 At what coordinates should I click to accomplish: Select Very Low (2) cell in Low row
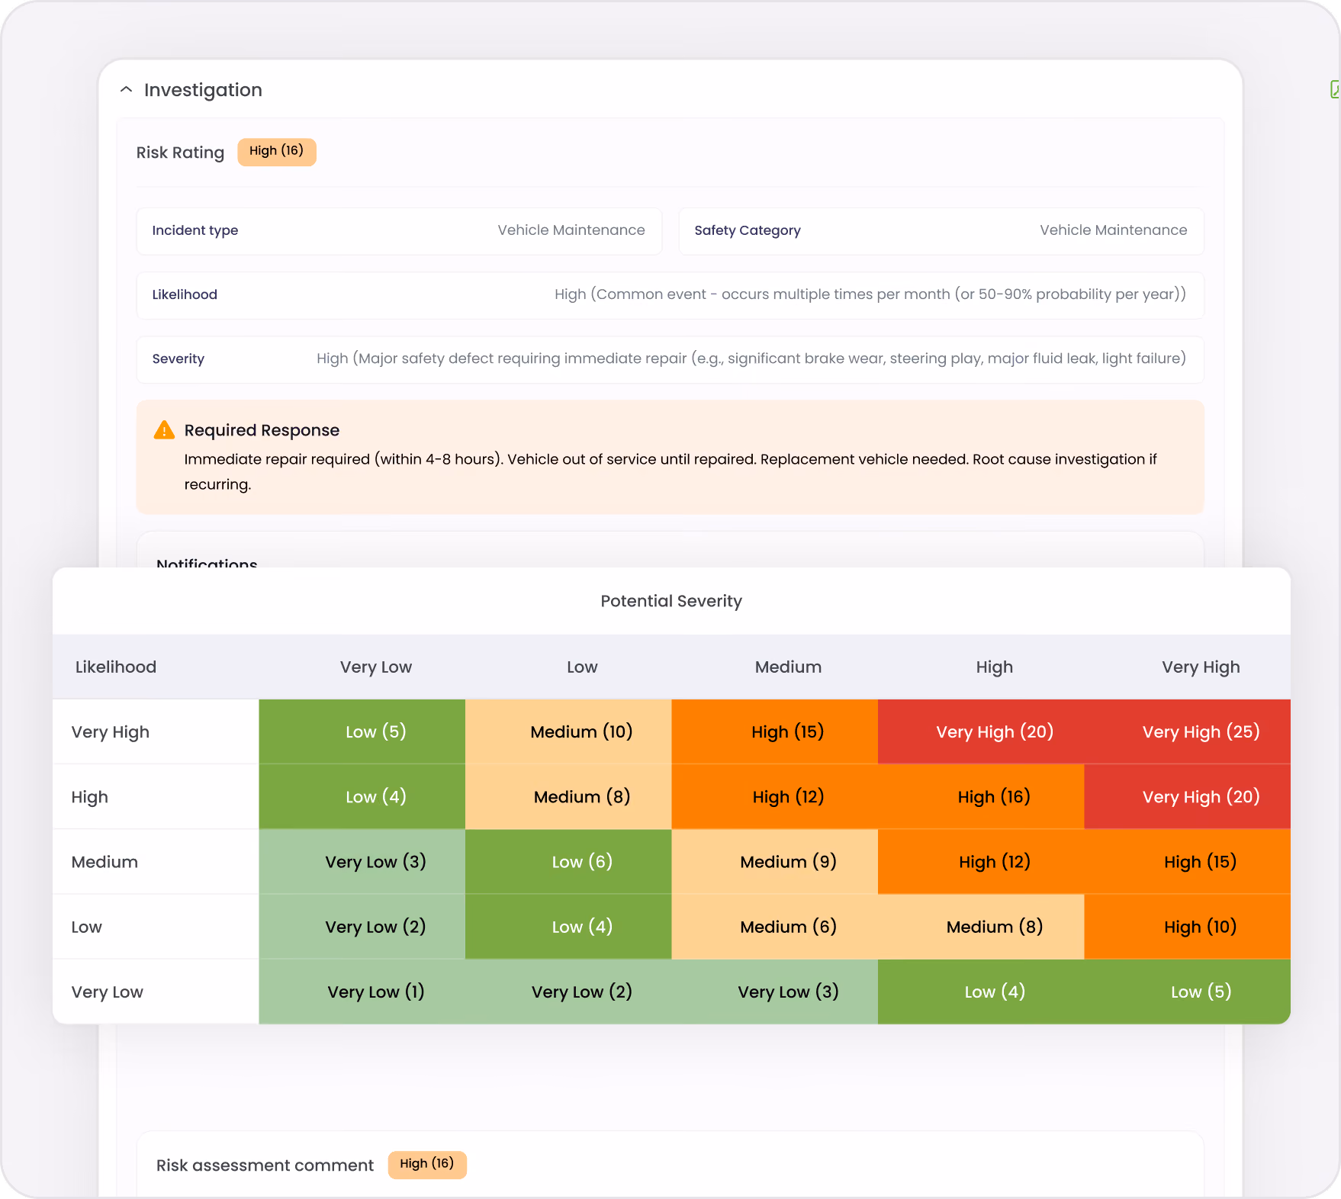coord(362,926)
